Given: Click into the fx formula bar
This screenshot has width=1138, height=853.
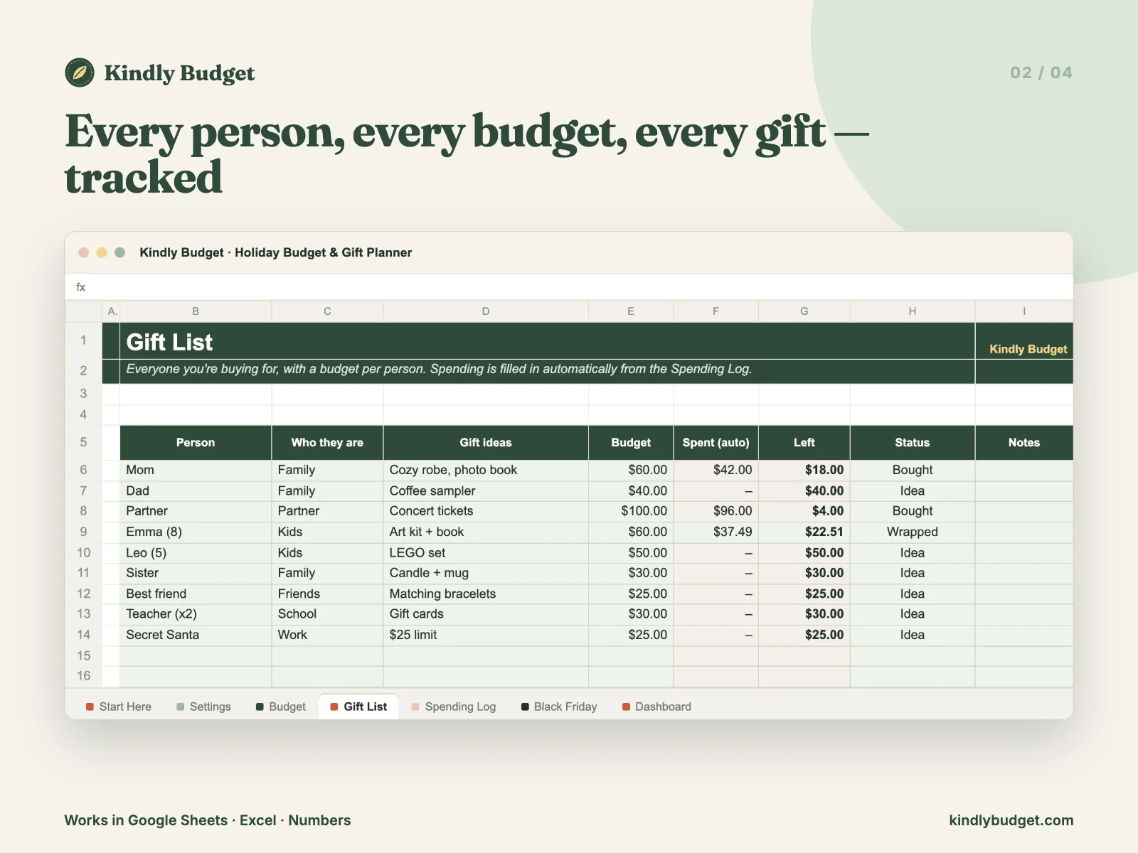Looking at the screenshot, I should [569, 287].
